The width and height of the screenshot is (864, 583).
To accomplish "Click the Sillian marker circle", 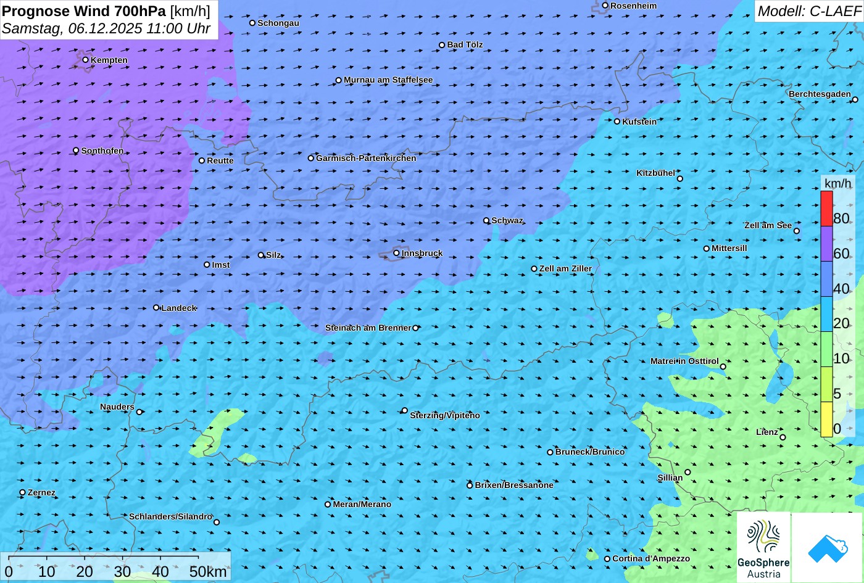I will click(687, 473).
